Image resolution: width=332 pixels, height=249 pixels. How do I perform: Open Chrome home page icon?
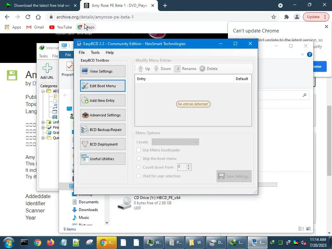point(38,17)
